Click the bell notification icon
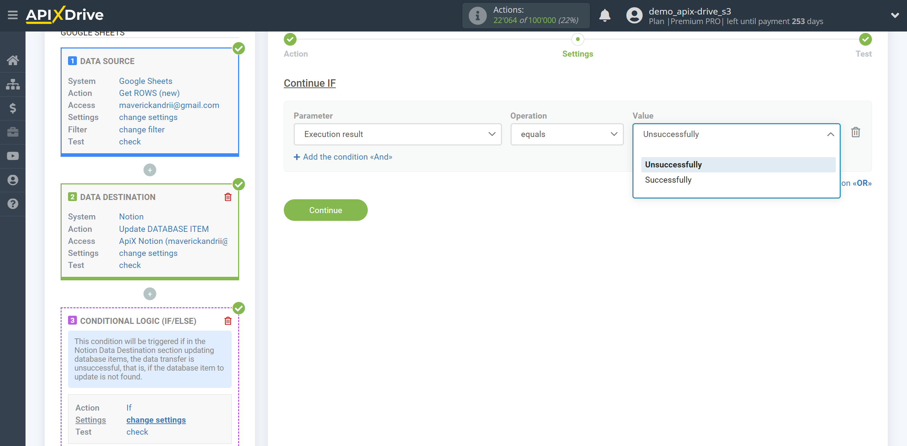Screen dimensions: 907x446 tap(607, 16)
